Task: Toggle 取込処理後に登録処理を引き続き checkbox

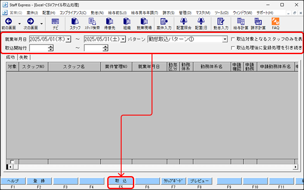Action: (x=233, y=48)
